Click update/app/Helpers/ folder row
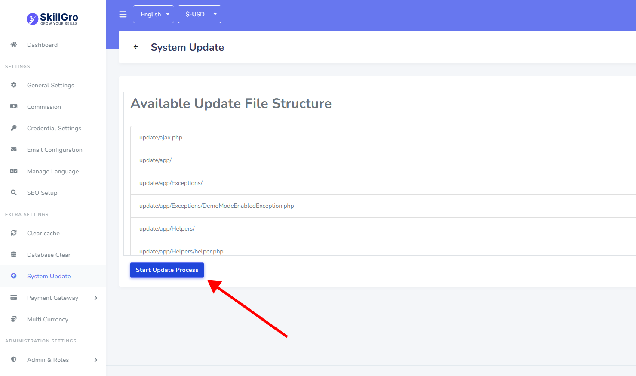The width and height of the screenshot is (636, 376). coord(383,229)
